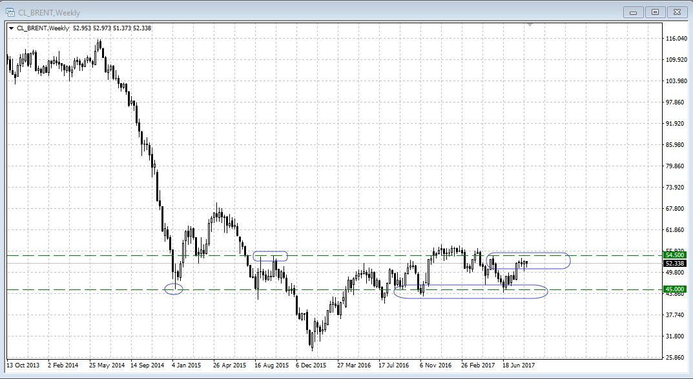Click the 25.860 price scale label
Image resolution: width=693 pixels, height=379 pixels.
pos(674,357)
